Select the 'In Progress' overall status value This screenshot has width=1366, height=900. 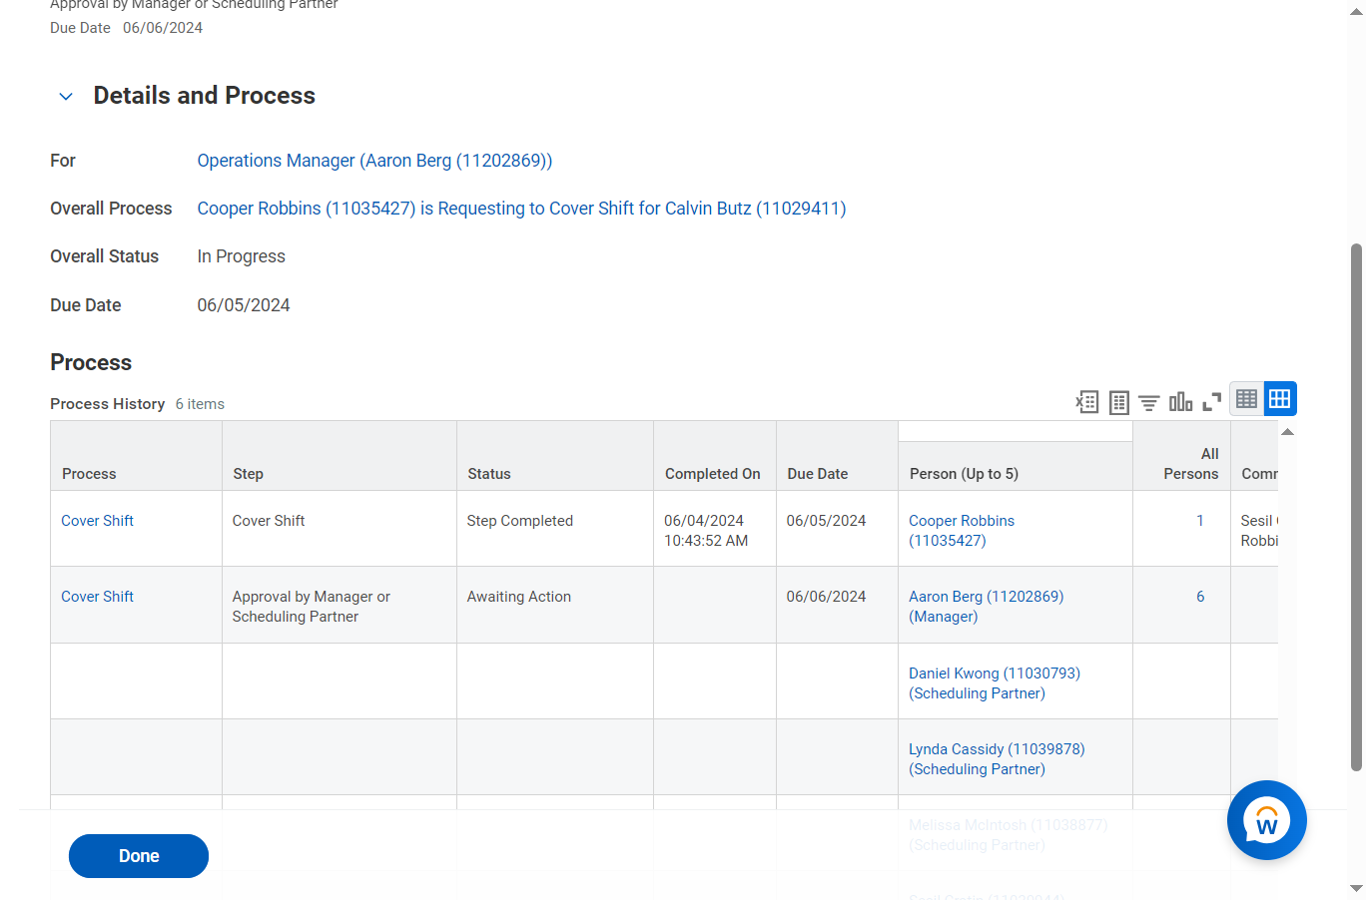(241, 256)
